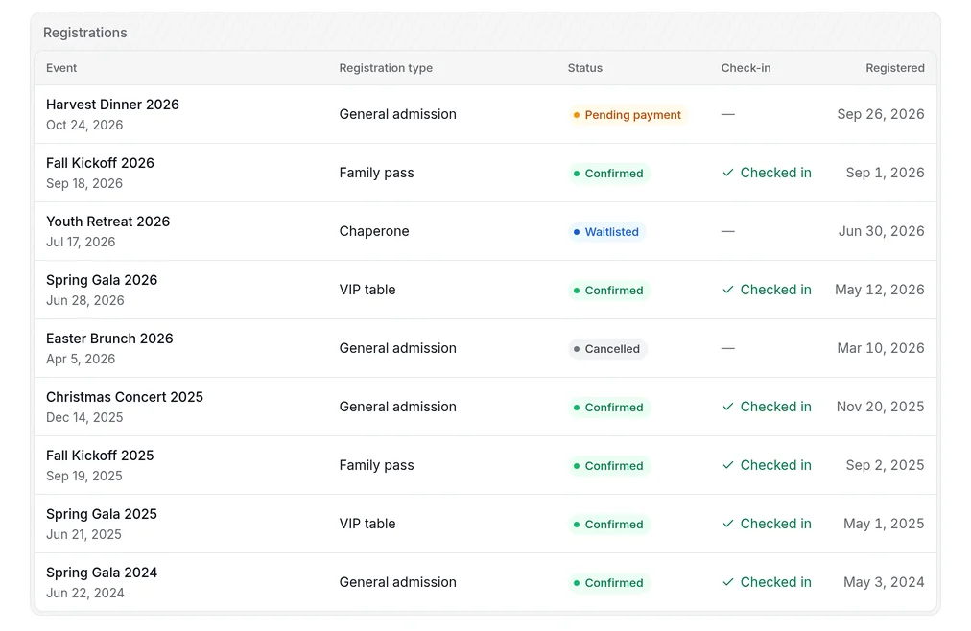Image resolution: width=971 pixels, height=631 pixels.
Task: Open the Youth Retreat 2026 event
Action: point(107,222)
